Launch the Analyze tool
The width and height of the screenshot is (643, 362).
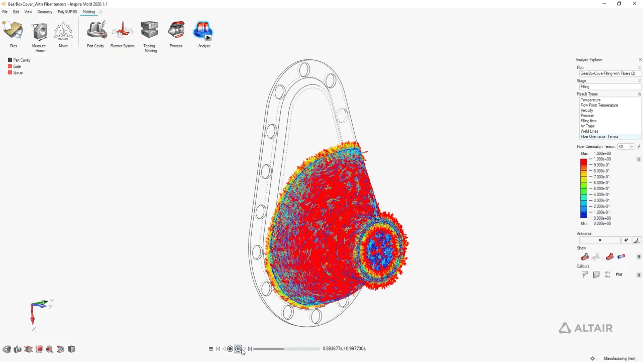click(204, 34)
